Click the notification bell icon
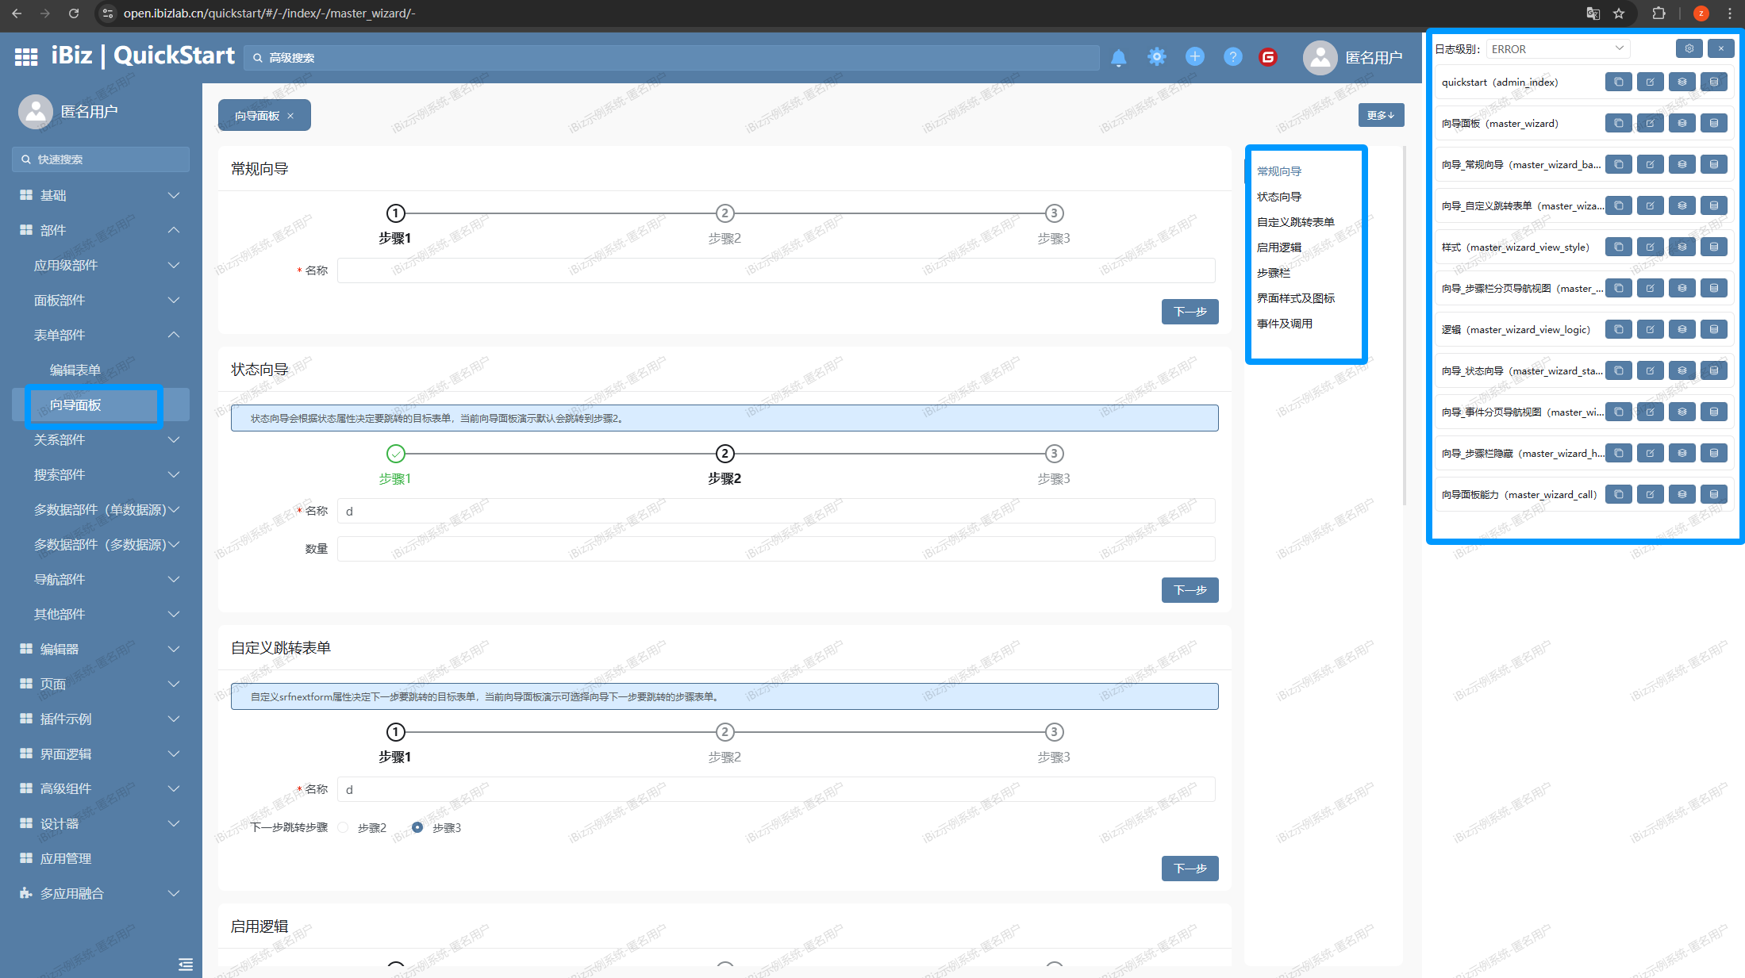This screenshot has height=978, width=1745. click(x=1118, y=57)
